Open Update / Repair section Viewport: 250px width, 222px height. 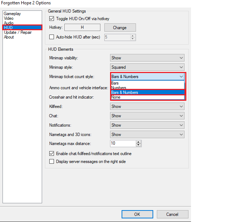(18, 32)
